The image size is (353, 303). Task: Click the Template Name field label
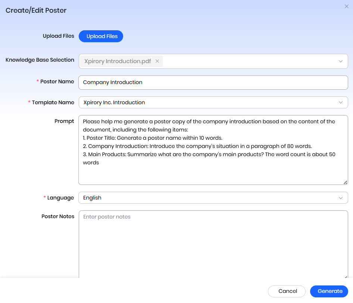pos(53,102)
